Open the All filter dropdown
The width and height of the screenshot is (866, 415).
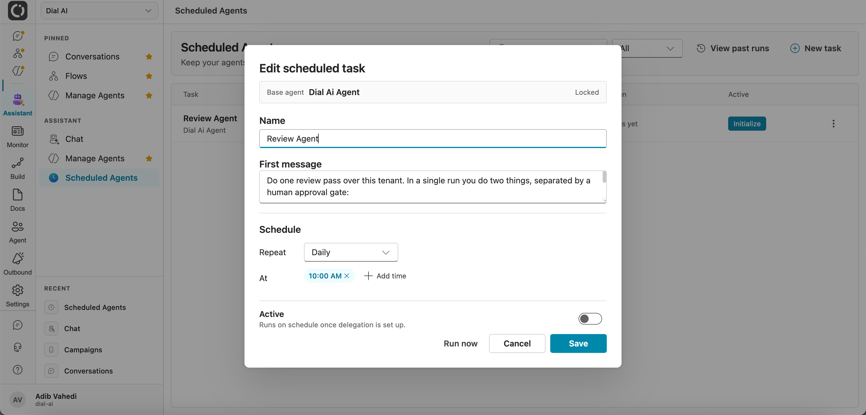point(647,48)
